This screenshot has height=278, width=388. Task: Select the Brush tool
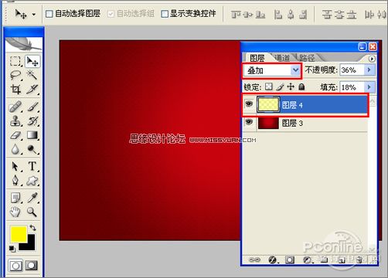coord(32,107)
